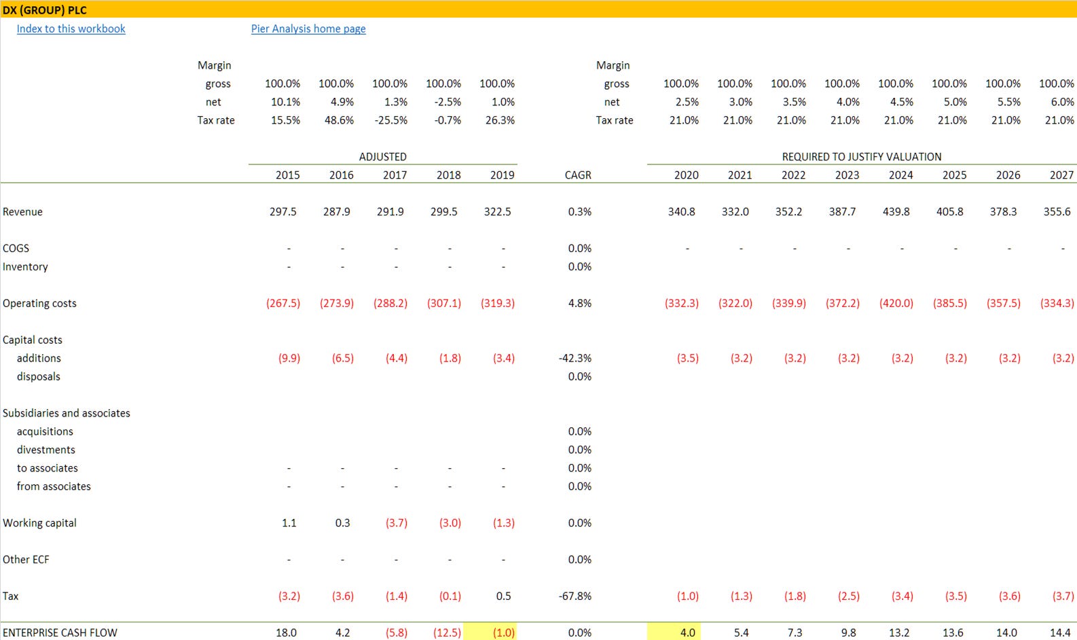Select the 2017 tax rate -25.5%
Image resolution: width=1077 pixels, height=640 pixels.
coord(390,120)
